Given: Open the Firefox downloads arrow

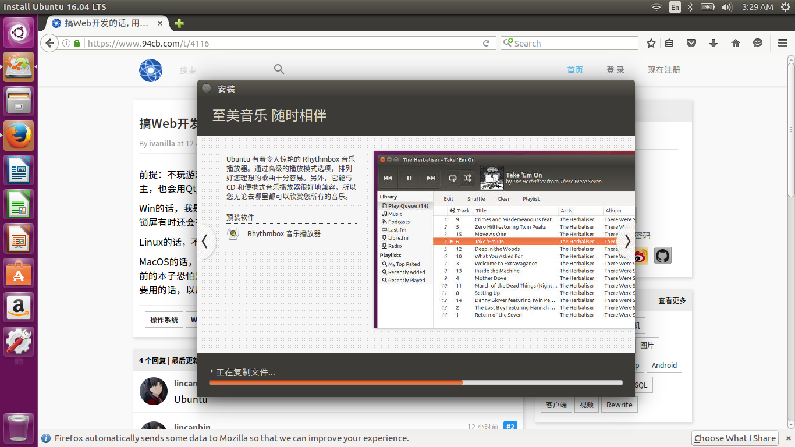Looking at the screenshot, I should coord(714,43).
